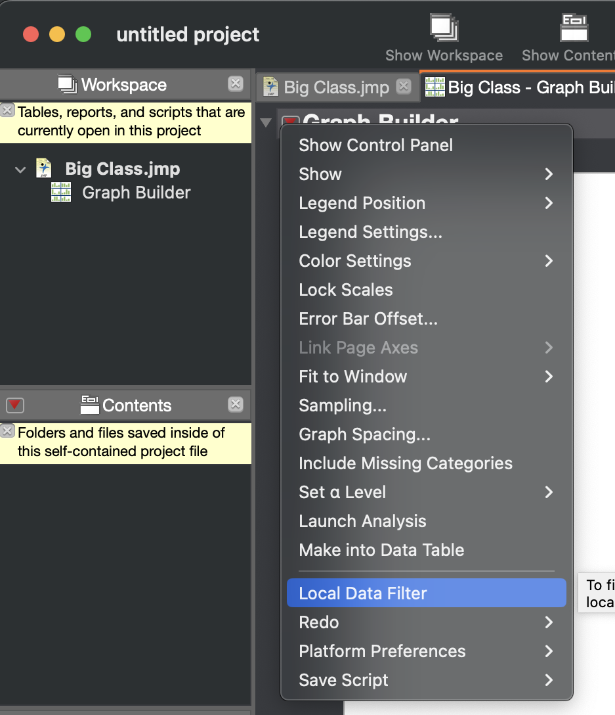Click the Graph Builder icon under Big Class.jmp
The width and height of the screenshot is (615, 715).
pyautogui.click(x=61, y=192)
